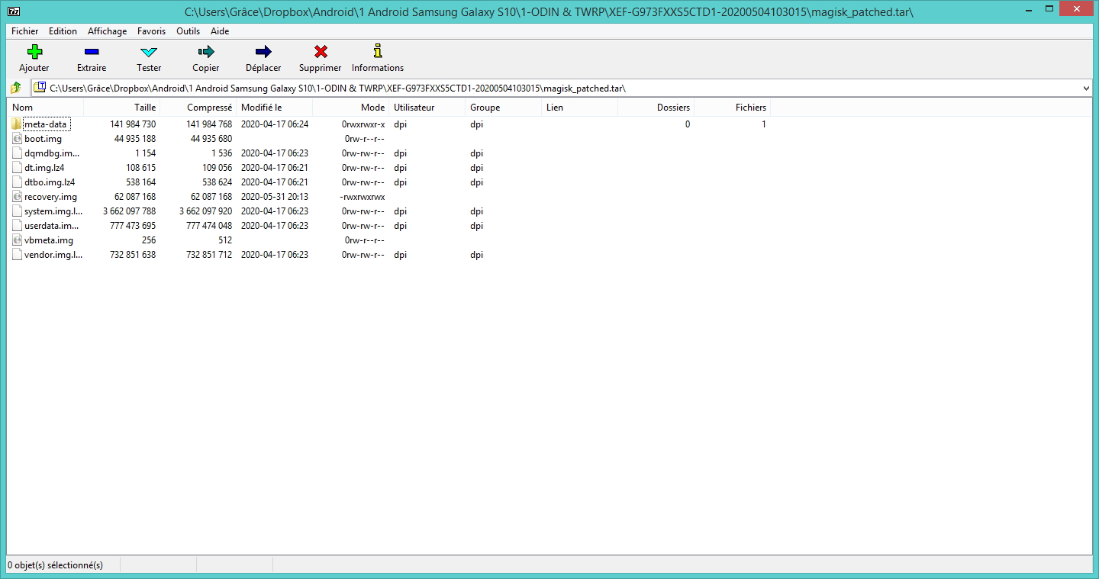Open the Affichage menu
This screenshot has width=1099, height=579.
tap(108, 31)
